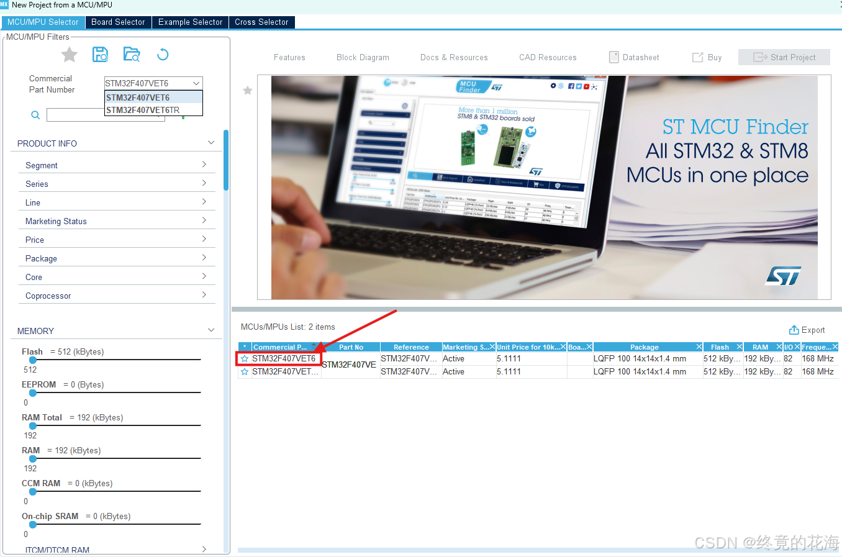
Task: Open the Docs & Resources tab
Action: point(454,57)
